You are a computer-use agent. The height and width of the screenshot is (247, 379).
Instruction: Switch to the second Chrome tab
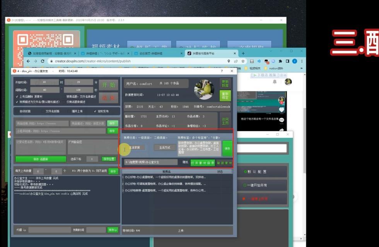point(105,53)
